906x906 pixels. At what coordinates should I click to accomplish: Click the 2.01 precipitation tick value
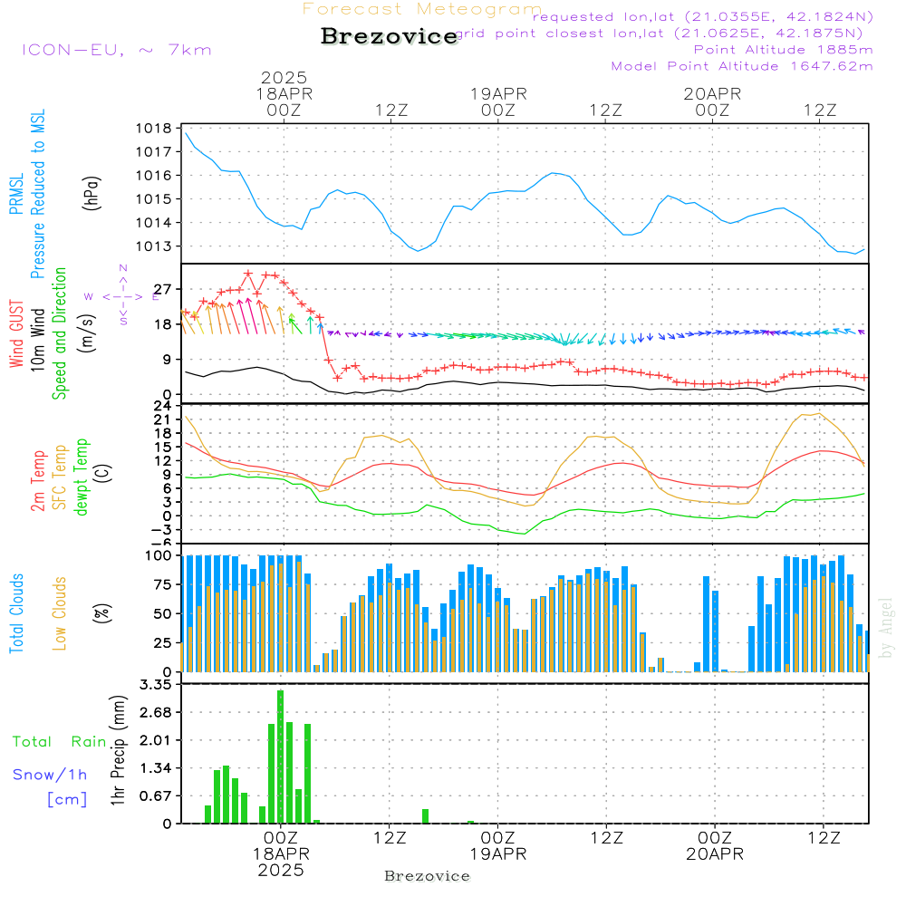click(x=156, y=741)
